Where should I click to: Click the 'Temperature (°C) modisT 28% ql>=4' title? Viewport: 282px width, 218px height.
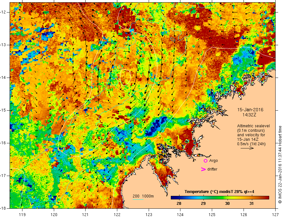pyautogui.click(x=219, y=192)
